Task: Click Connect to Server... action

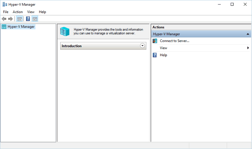Action: (175, 41)
